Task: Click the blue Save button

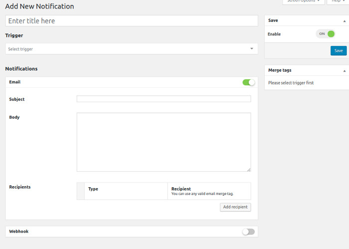Action: click(x=339, y=51)
